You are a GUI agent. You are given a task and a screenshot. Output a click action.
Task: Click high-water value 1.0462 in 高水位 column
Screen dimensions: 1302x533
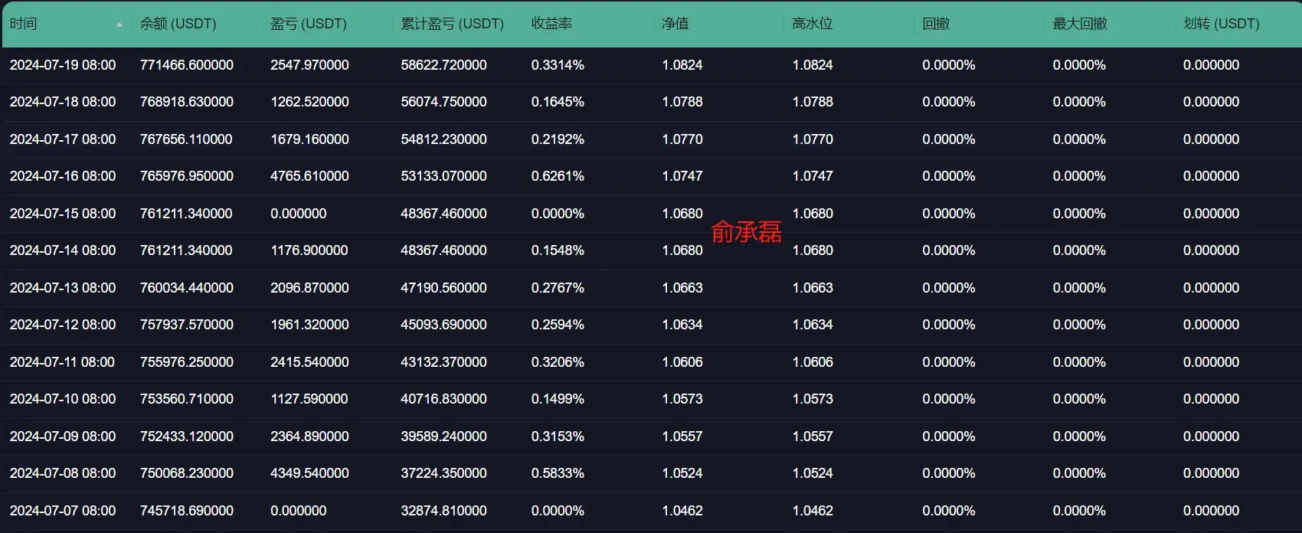click(813, 511)
